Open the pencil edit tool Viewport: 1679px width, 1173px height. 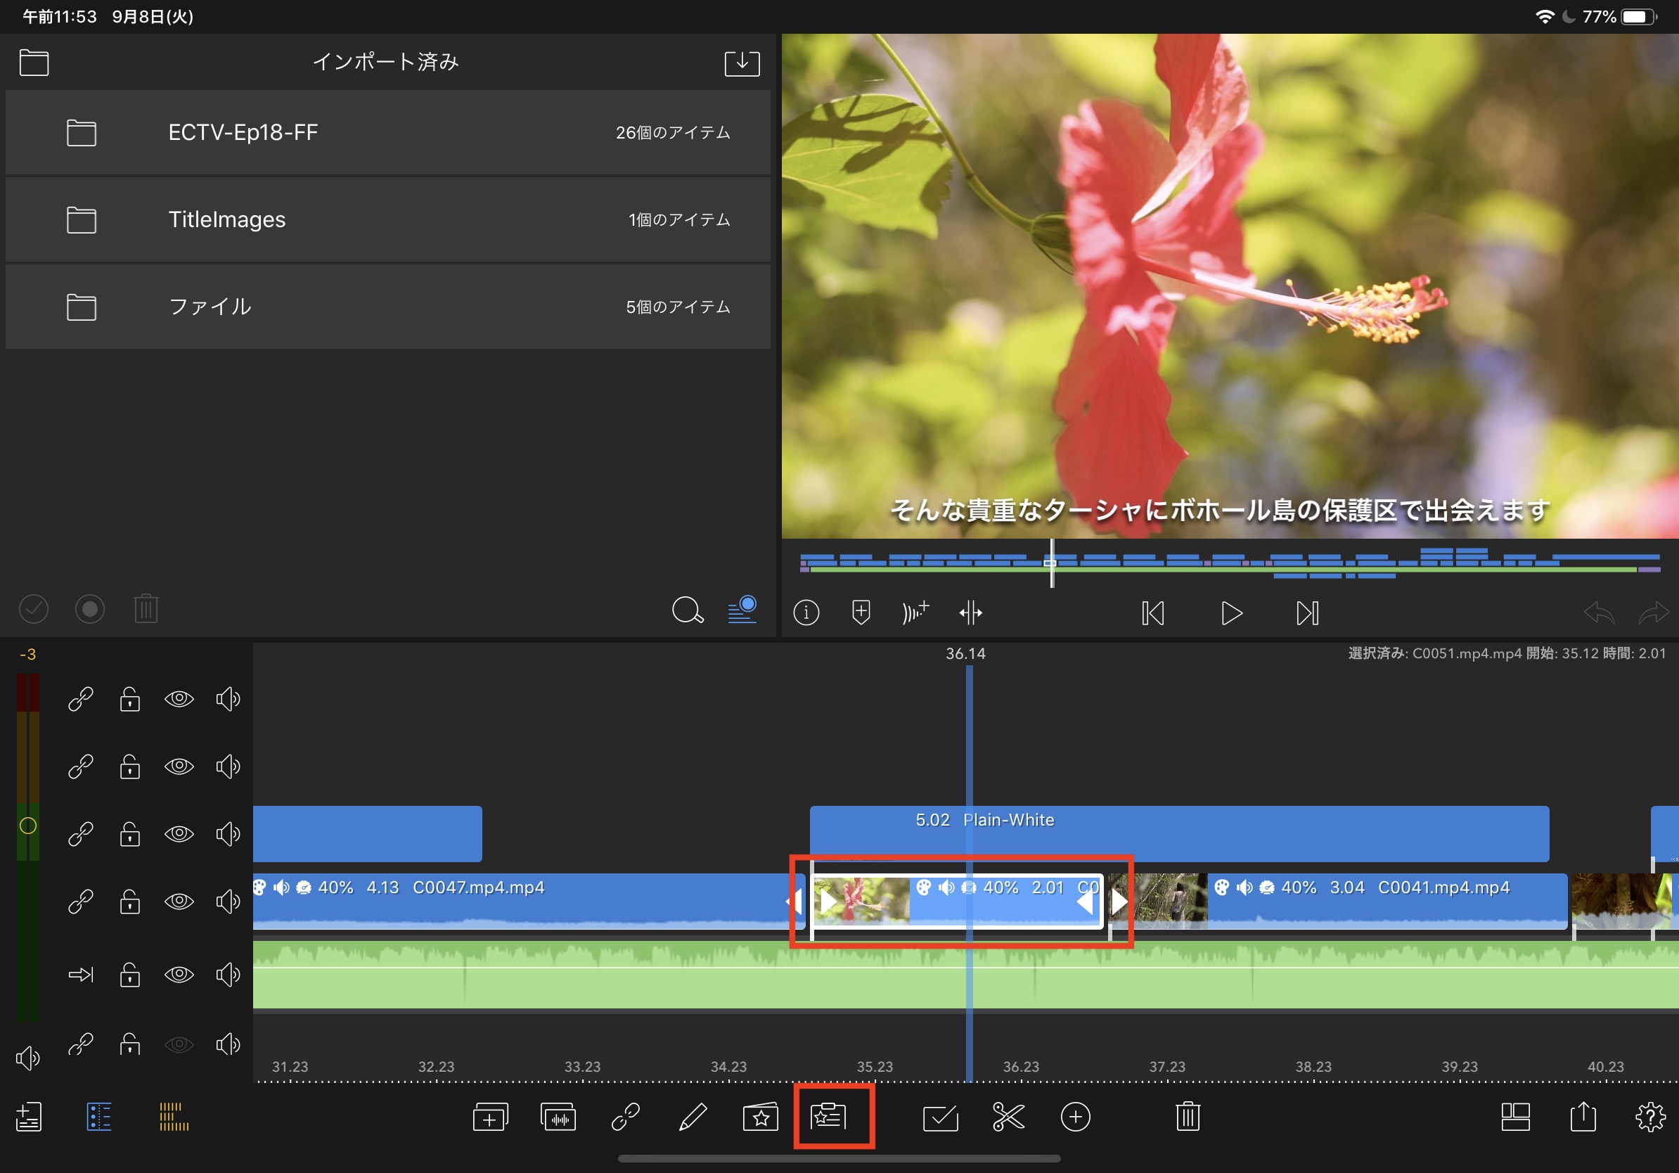coord(693,1117)
